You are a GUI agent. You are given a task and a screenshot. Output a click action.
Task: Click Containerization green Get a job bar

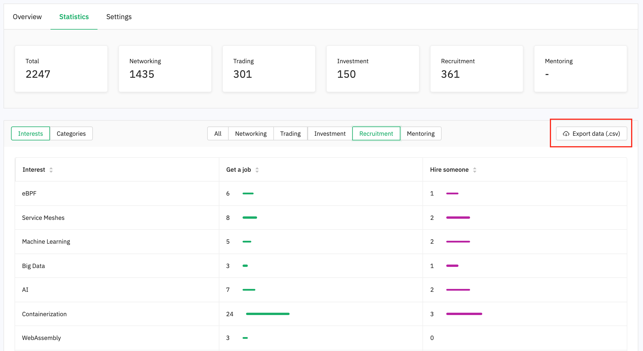click(268, 314)
